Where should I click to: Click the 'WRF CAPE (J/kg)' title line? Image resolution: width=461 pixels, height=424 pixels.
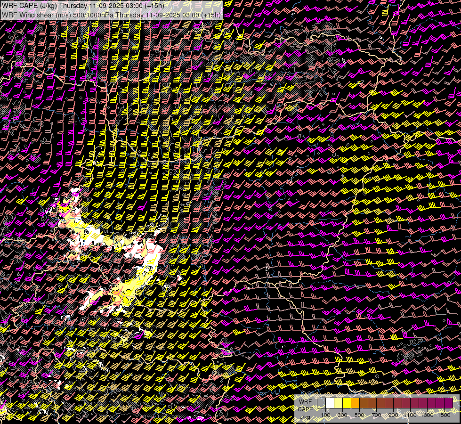pyautogui.click(x=82, y=6)
